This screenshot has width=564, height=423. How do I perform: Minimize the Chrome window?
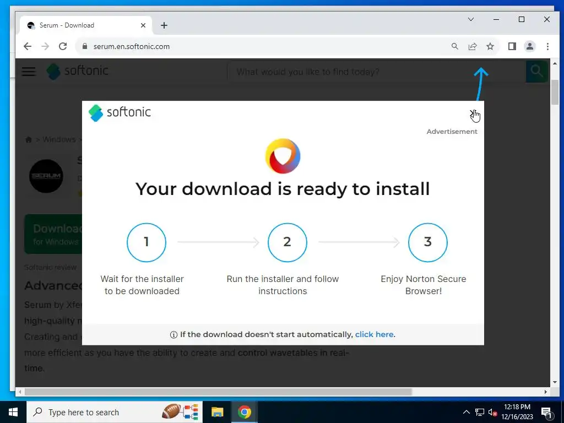(496, 19)
